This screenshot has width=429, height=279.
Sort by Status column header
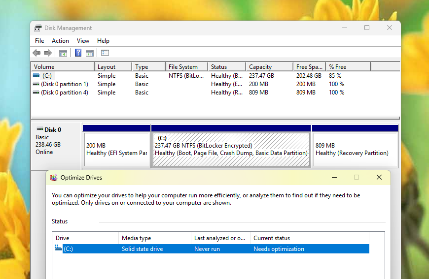[x=227, y=67]
